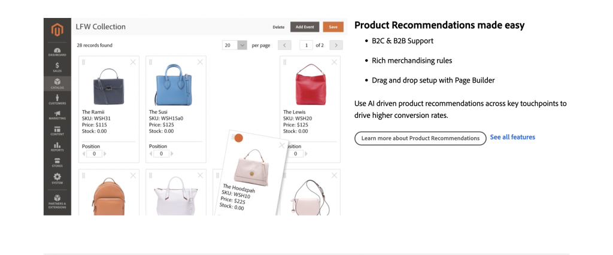Screen dimensions: 613x255
Task: Open Reports in the admin sidebar
Action: [57, 147]
